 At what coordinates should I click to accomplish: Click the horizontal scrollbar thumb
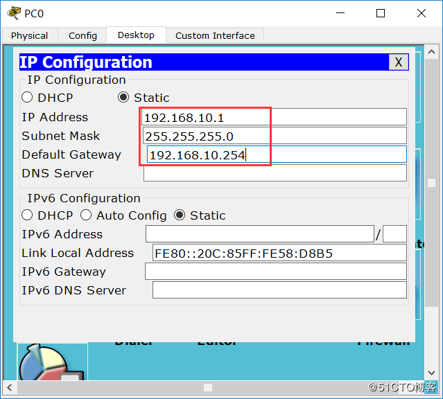(x=208, y=387)
